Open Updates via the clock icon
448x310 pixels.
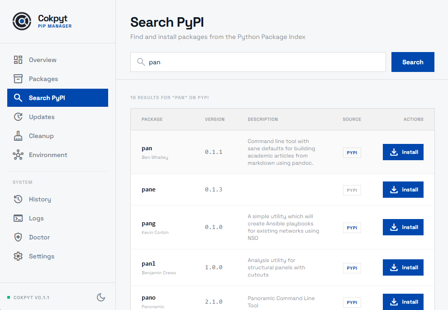click(x=18, y=116)
